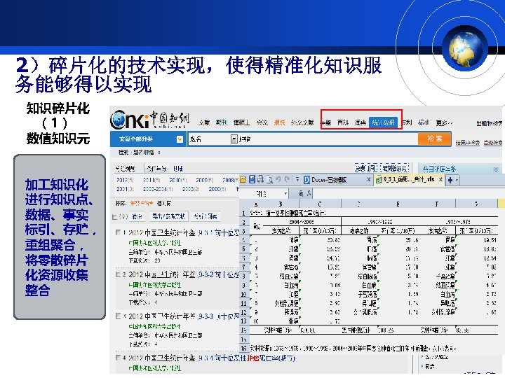Open result 2 title ending 9-3-2
Image resolution: width=505 pixels, height=378 pixels.
(x=184, y=274)
